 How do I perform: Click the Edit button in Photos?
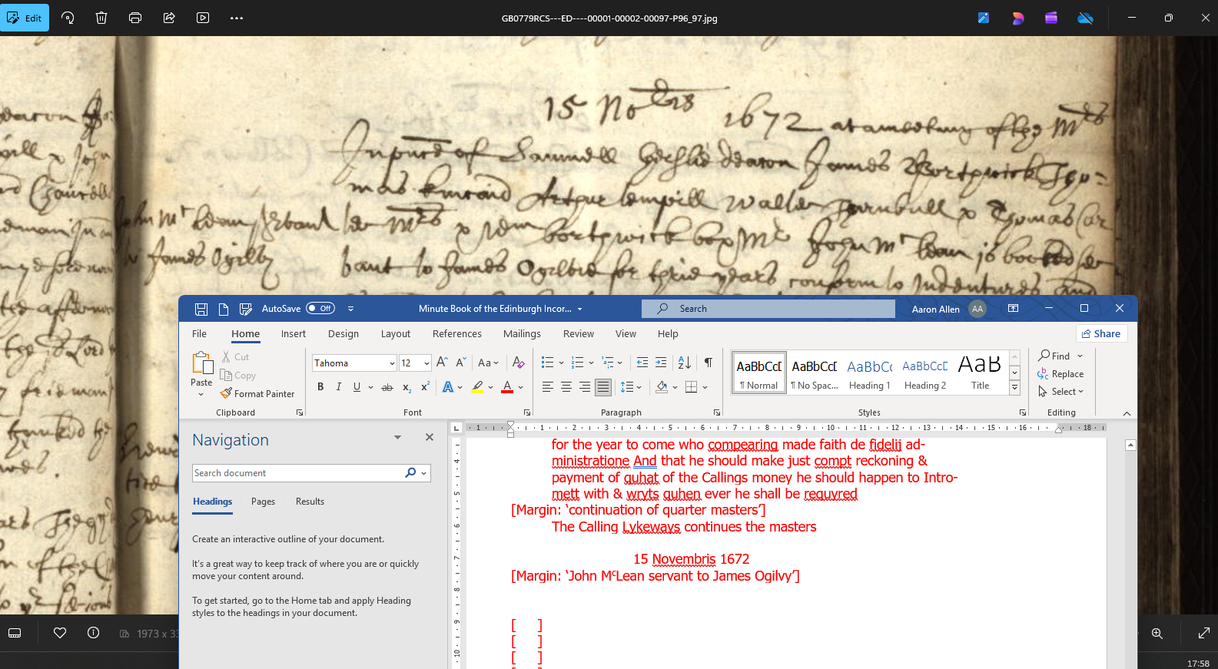(x=25, y=18)
